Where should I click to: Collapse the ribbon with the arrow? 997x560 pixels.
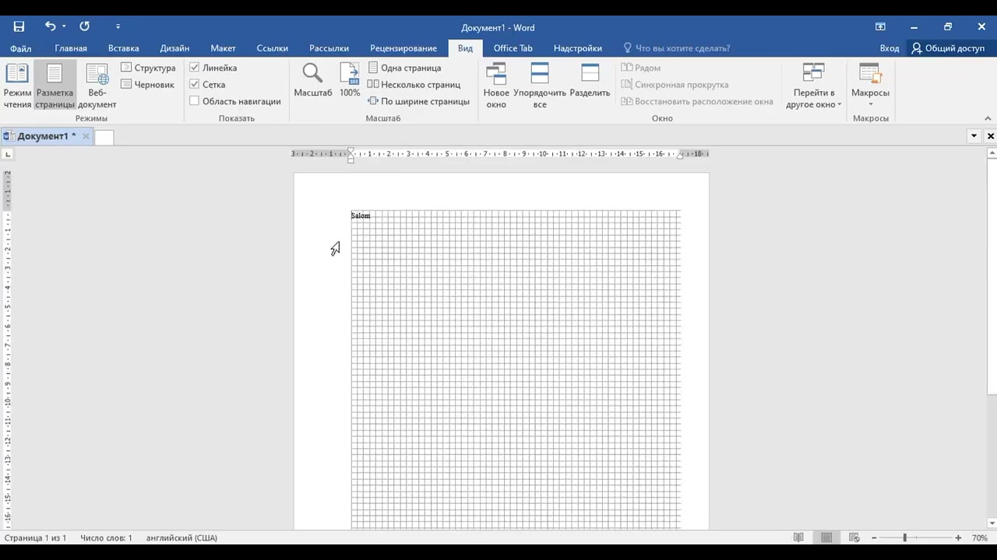click(x=988, y=118)
